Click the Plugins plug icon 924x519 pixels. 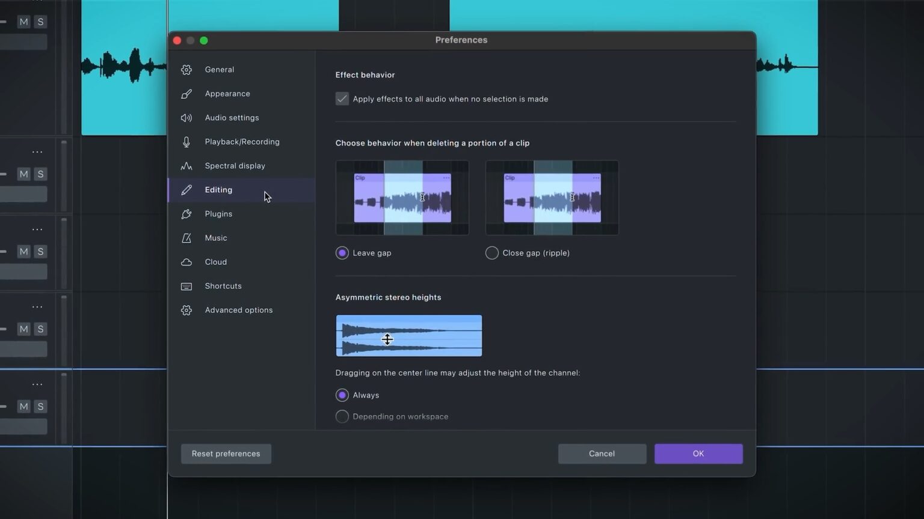(x=186, y=213)
